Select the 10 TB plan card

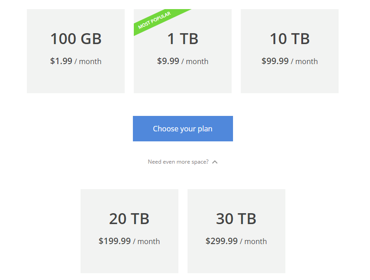(289, 50)
